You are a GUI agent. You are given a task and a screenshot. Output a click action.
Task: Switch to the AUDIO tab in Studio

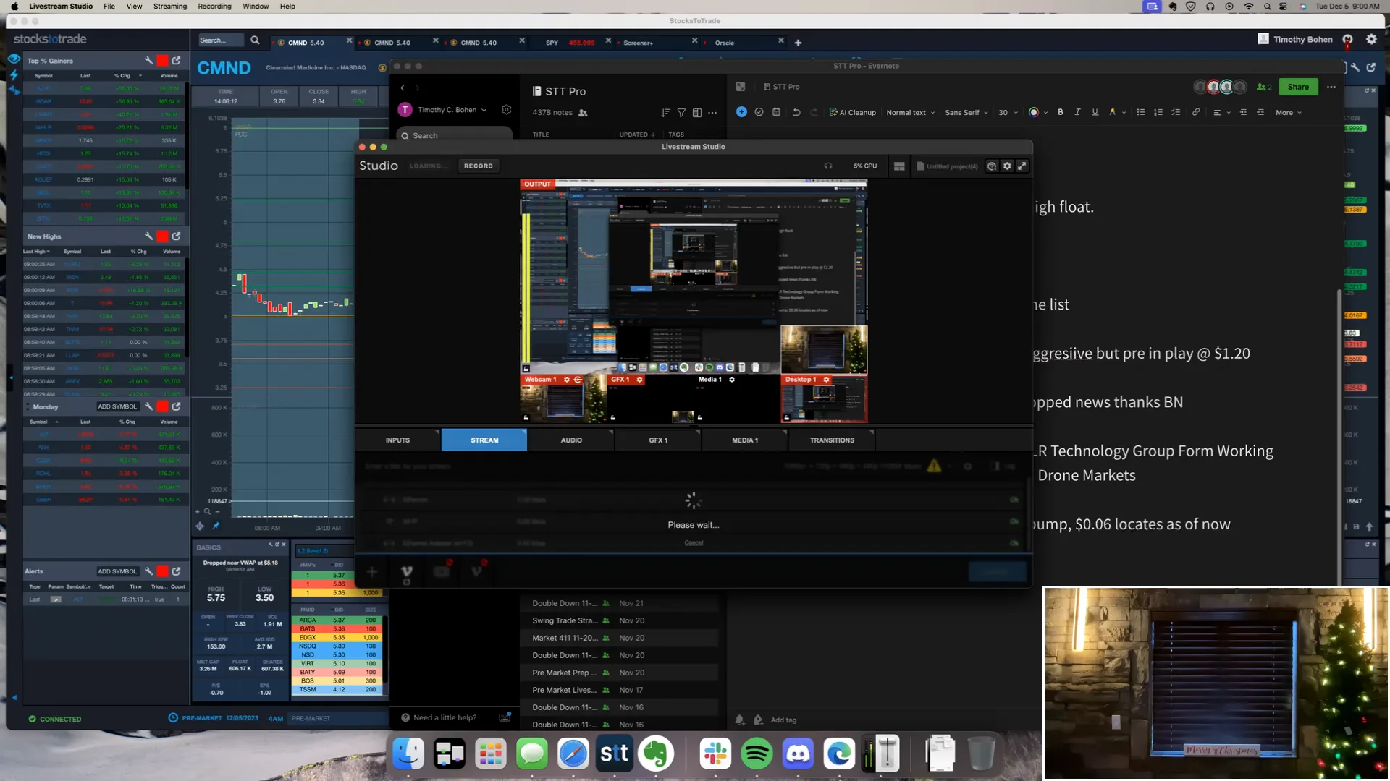[x=571, y=440]
